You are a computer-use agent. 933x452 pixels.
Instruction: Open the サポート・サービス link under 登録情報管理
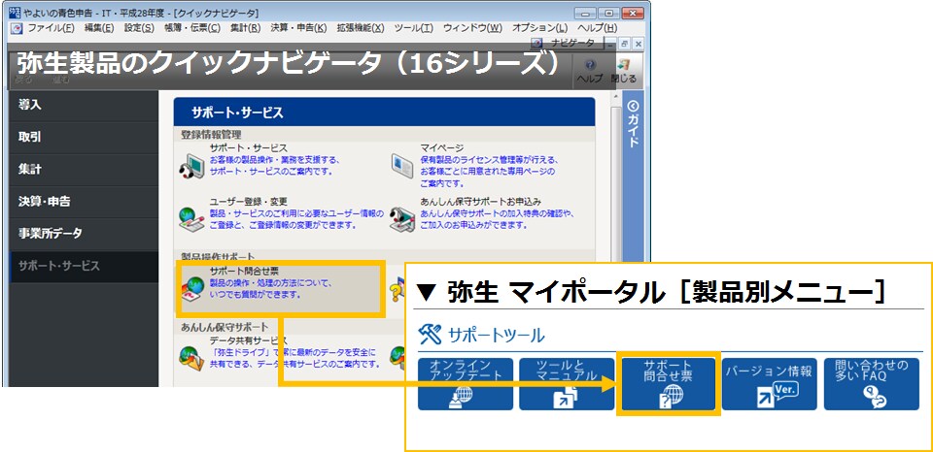pyautogui.click(x=249, y=147)
